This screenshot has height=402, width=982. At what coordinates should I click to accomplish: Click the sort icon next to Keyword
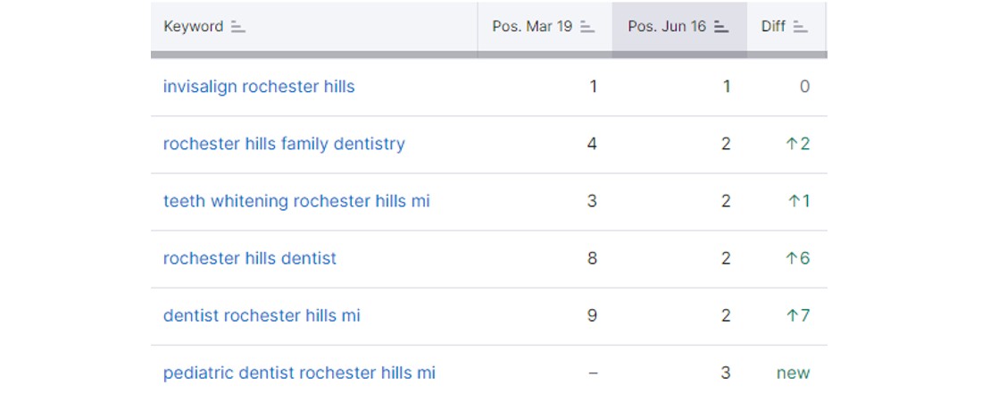[x=238, y=26]
